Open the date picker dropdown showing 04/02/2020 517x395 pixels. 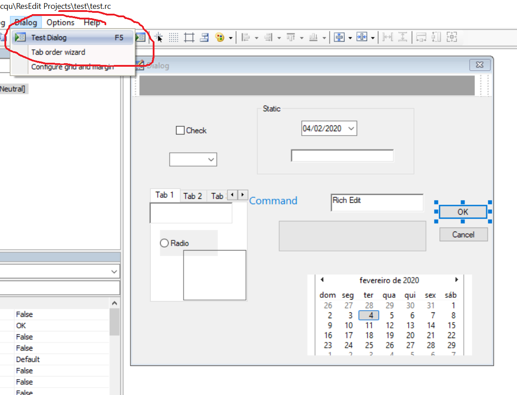(x=351, y=129)
